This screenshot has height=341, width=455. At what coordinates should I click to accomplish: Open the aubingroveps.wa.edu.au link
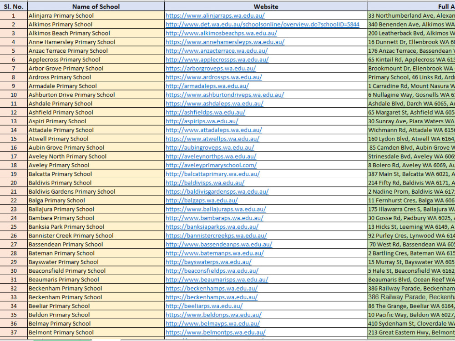coord(210,148)
